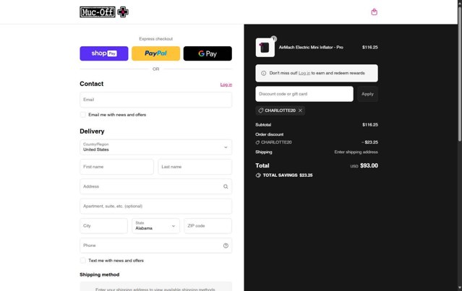This screenshot has width=462, height=291.
Task: Click the AirMach Electric Mini Inflator - Pro name
Action: click(x=311, y=48)
